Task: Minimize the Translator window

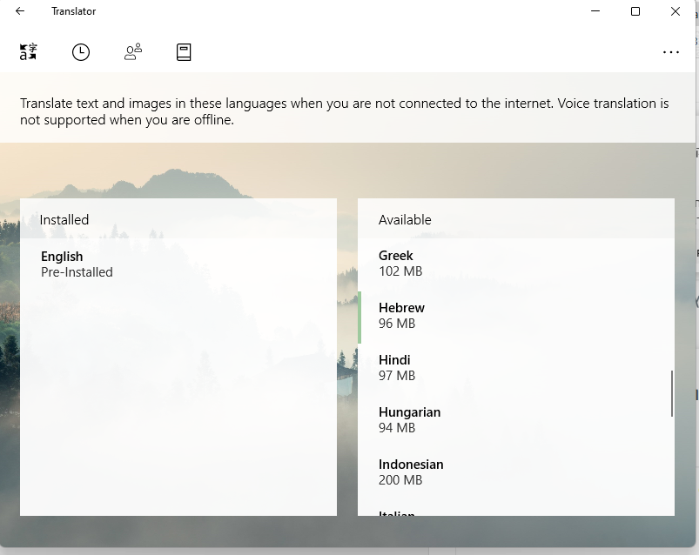Action: [x=595, y=11]
